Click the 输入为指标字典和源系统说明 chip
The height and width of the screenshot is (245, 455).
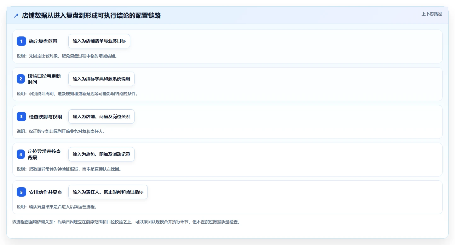(101, 79)
